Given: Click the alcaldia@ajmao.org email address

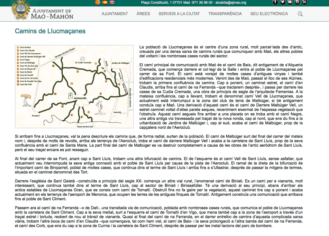Looking at the screenshot, I should [231, 3].
